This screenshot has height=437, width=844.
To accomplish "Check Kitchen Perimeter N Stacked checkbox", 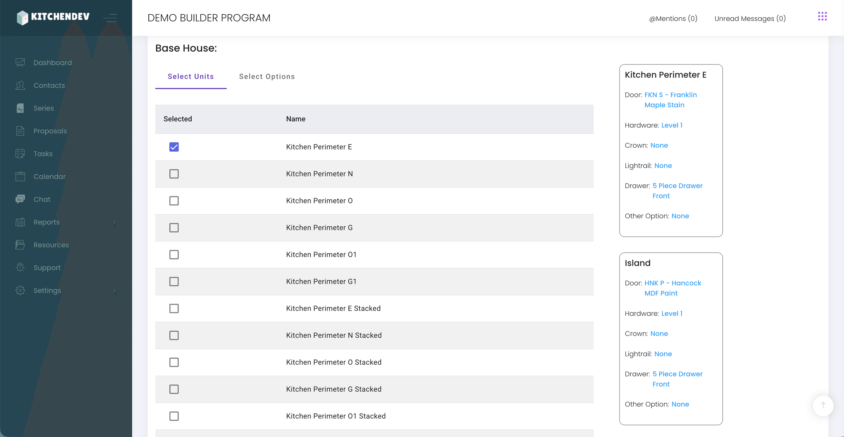I will pyautogui.click(x=174, y=335).
